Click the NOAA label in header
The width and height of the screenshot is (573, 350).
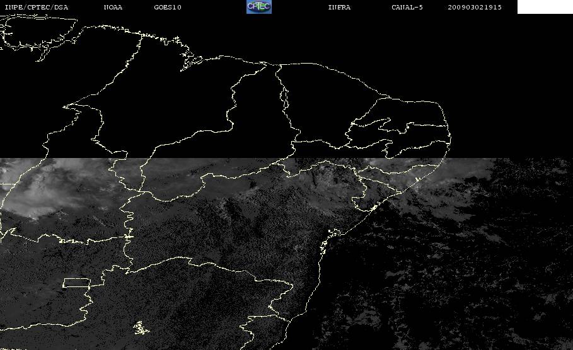113,8
